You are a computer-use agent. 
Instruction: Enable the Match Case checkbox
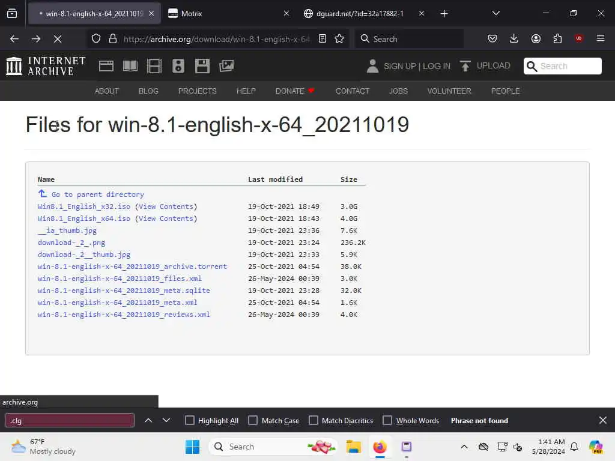253,420
